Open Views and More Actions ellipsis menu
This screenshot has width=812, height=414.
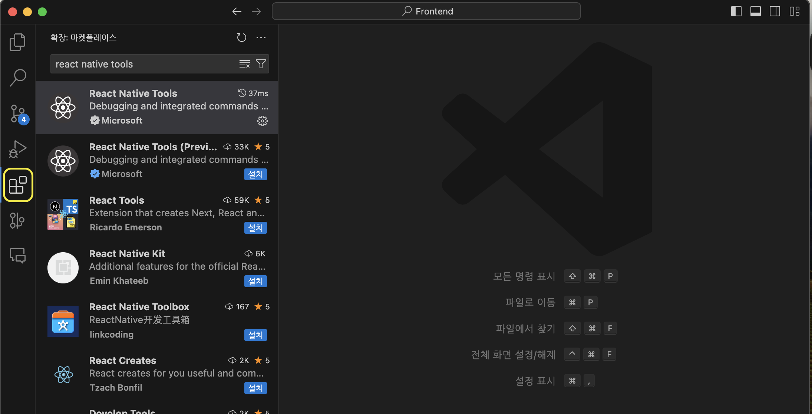click(261, 37)
